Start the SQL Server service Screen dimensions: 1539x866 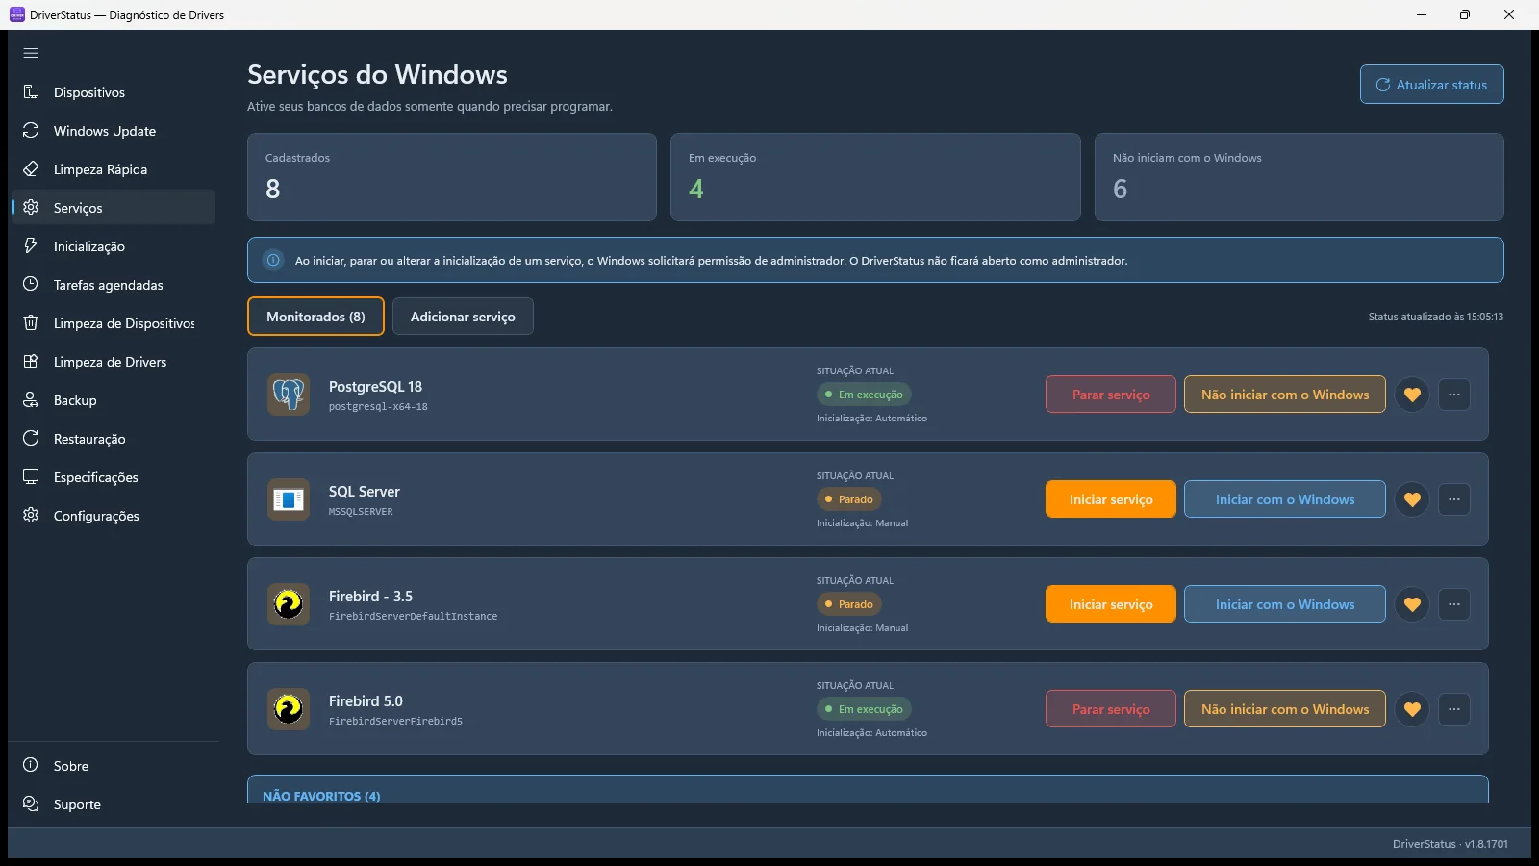1111,499
